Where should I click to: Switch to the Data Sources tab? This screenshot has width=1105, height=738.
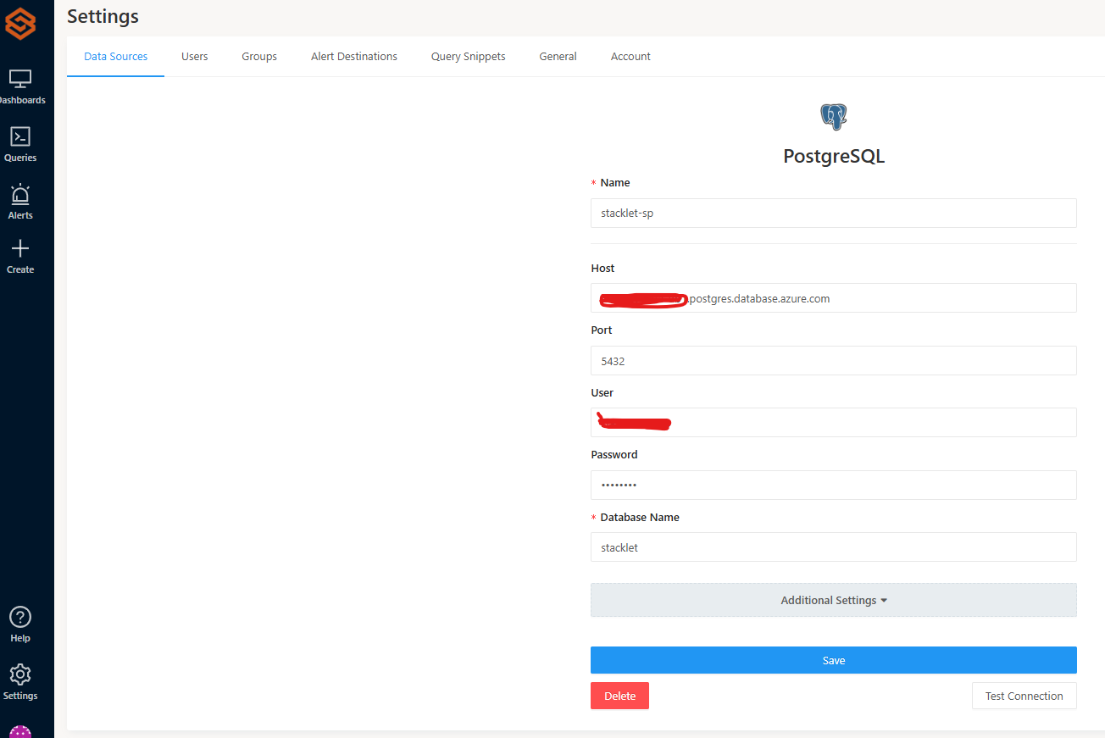click(115, 57)
